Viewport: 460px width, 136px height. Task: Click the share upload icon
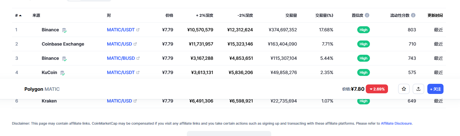418,89
